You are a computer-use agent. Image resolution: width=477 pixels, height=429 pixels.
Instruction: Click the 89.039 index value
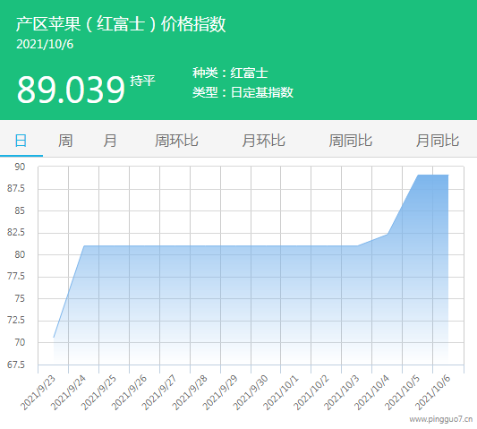(x=71, y=90)
